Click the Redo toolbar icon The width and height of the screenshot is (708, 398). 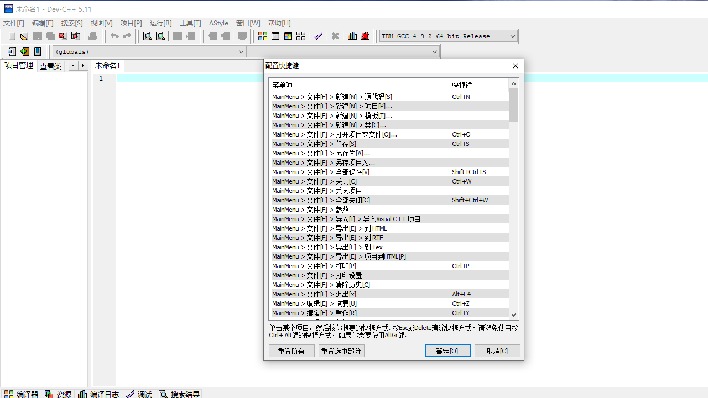pyautogui.click(x=127, y=35)
